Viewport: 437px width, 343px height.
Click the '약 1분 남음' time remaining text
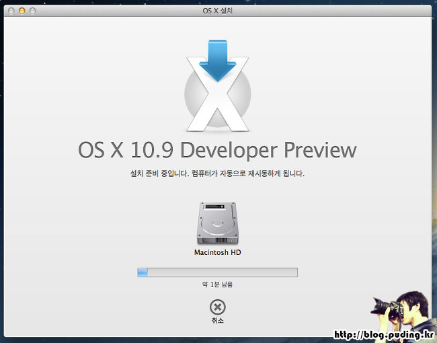coord(217,284)
